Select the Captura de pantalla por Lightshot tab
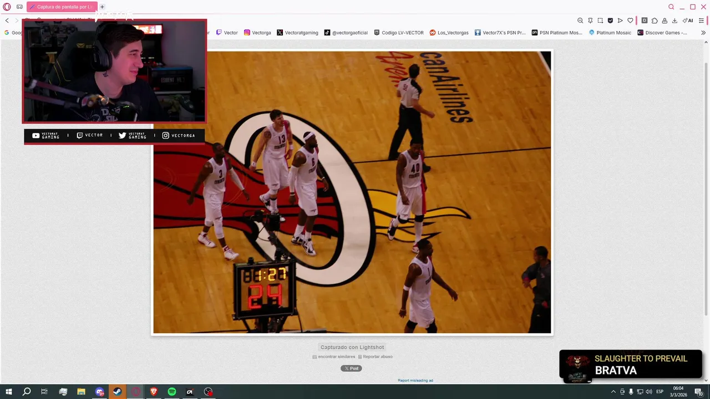710x399 pixels. point(62,7)
